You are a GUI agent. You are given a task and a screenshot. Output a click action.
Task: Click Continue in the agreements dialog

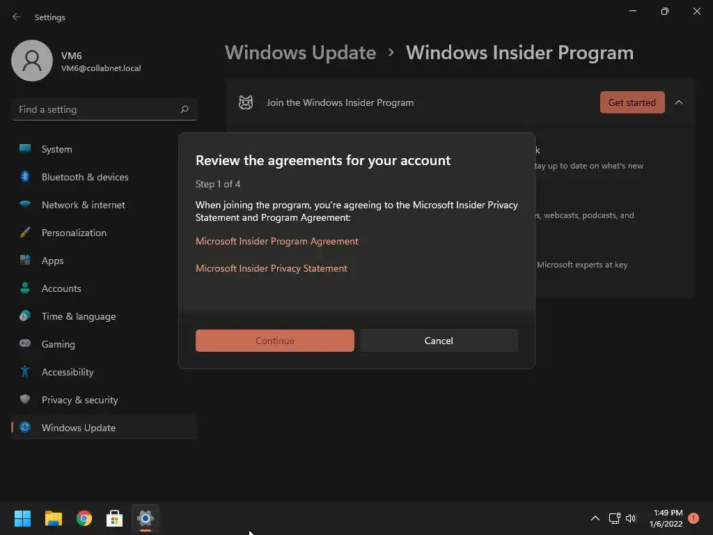[274, 340]
